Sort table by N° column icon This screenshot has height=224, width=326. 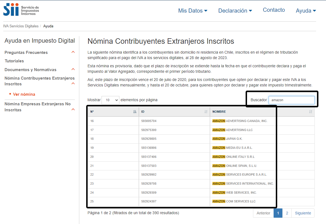135,112
